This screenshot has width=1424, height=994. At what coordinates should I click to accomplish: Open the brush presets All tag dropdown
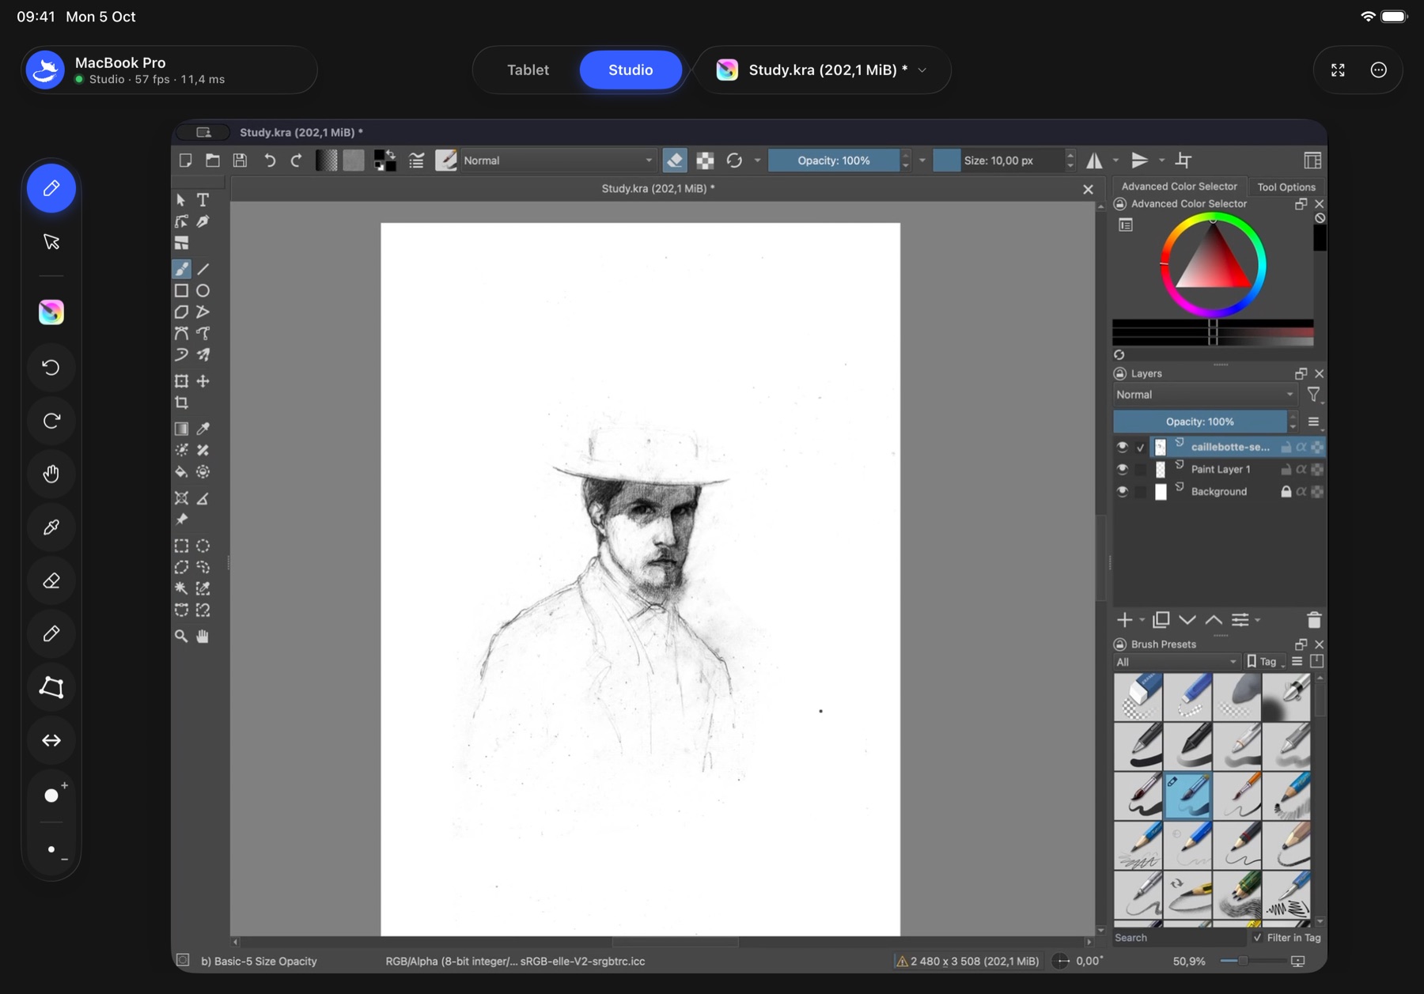1176,662
